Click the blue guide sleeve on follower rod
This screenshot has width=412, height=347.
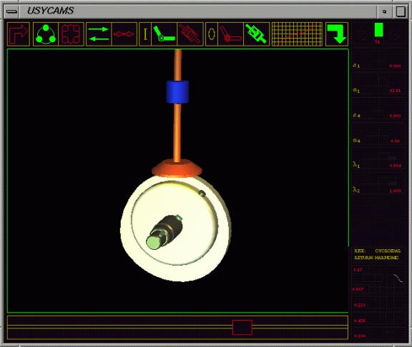click(177, 92)
